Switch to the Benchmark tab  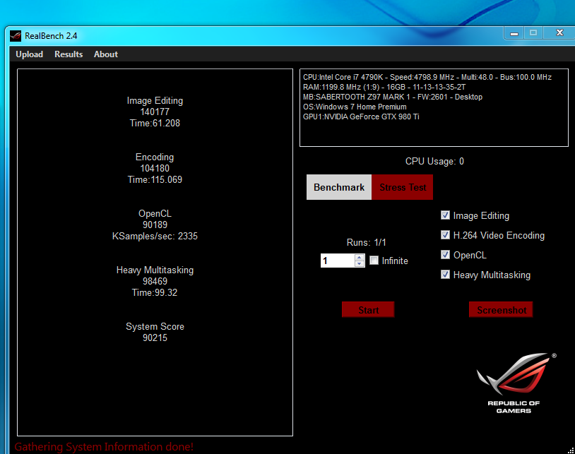(339, 187)
